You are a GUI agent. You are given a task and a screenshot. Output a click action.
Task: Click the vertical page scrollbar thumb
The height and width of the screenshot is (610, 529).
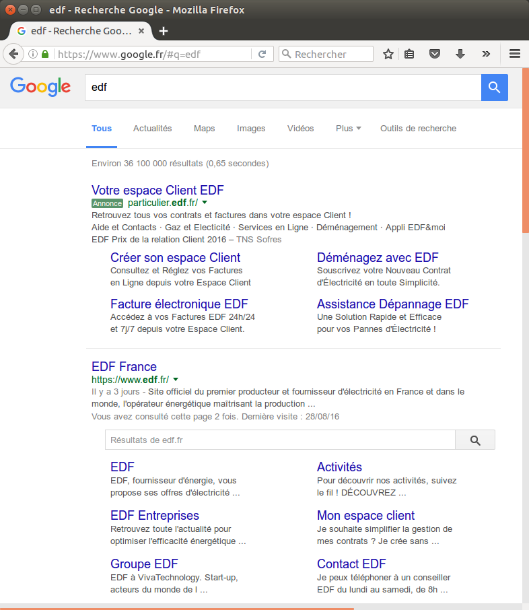point(526,151)
